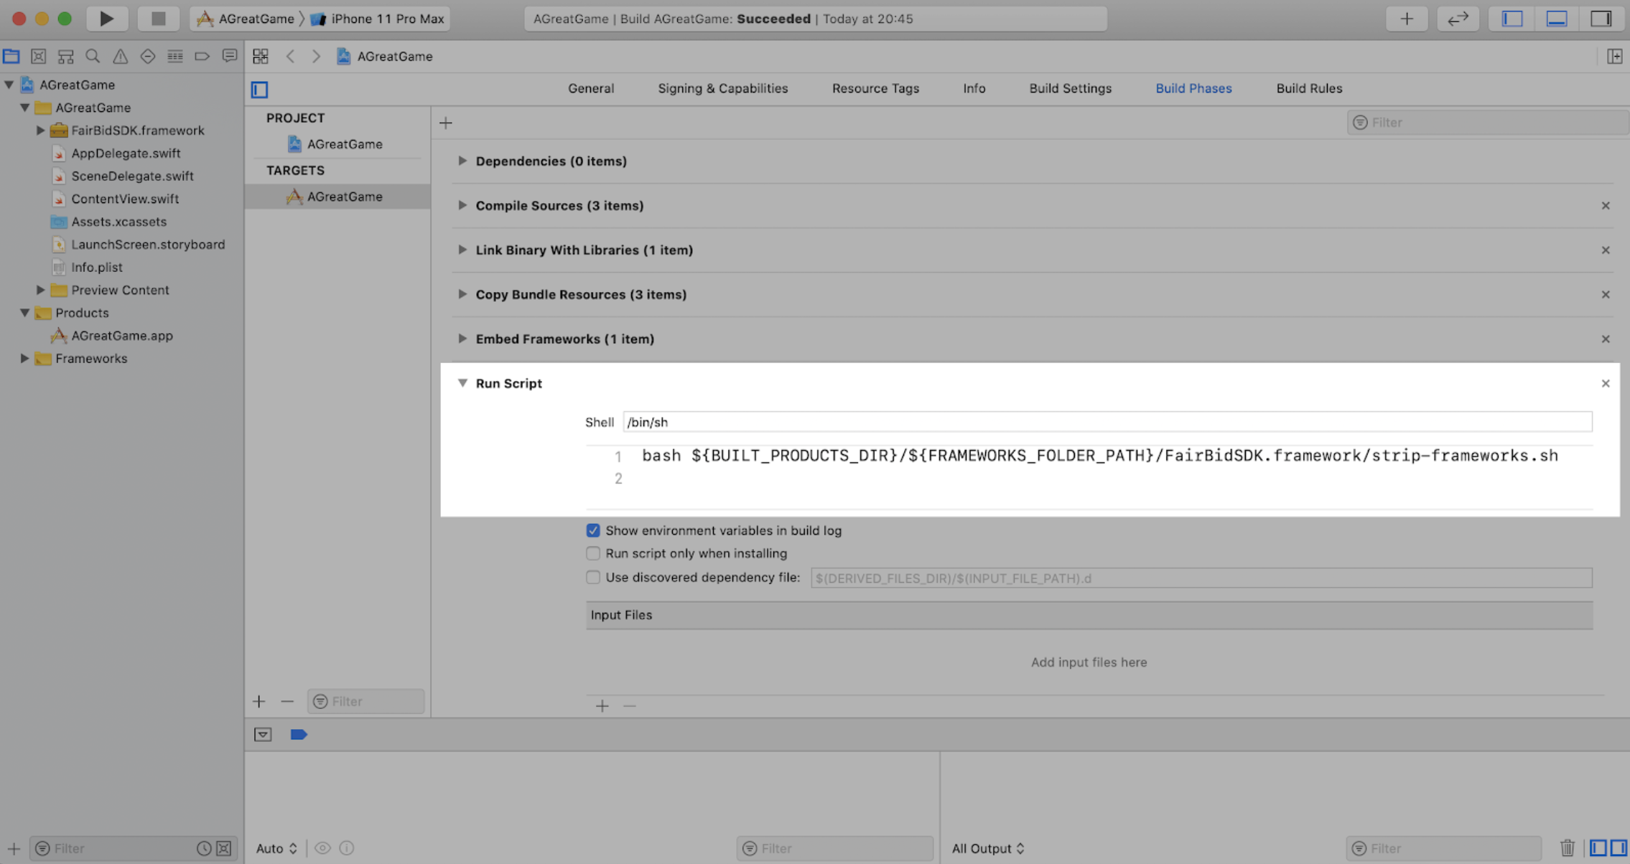Show only the variables view pane
The height and width of the screenshot is (864, 1630).
click(x=1598, y=848)
